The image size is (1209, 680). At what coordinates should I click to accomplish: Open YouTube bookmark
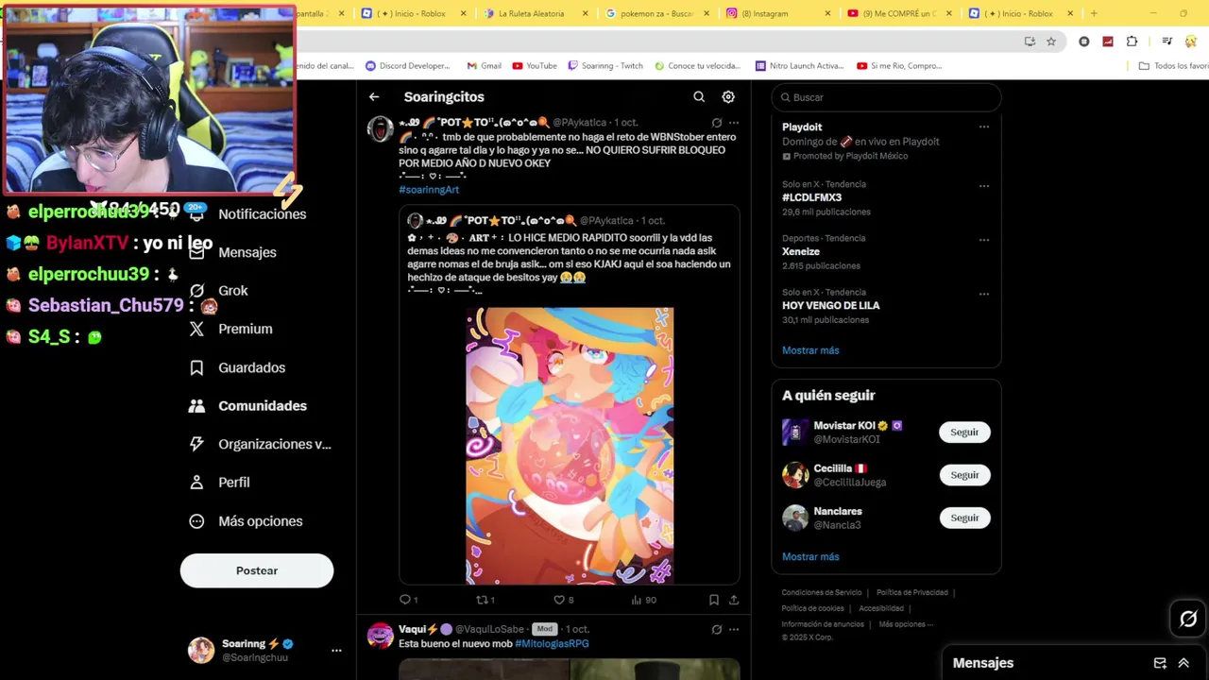[x=535, y=66]
